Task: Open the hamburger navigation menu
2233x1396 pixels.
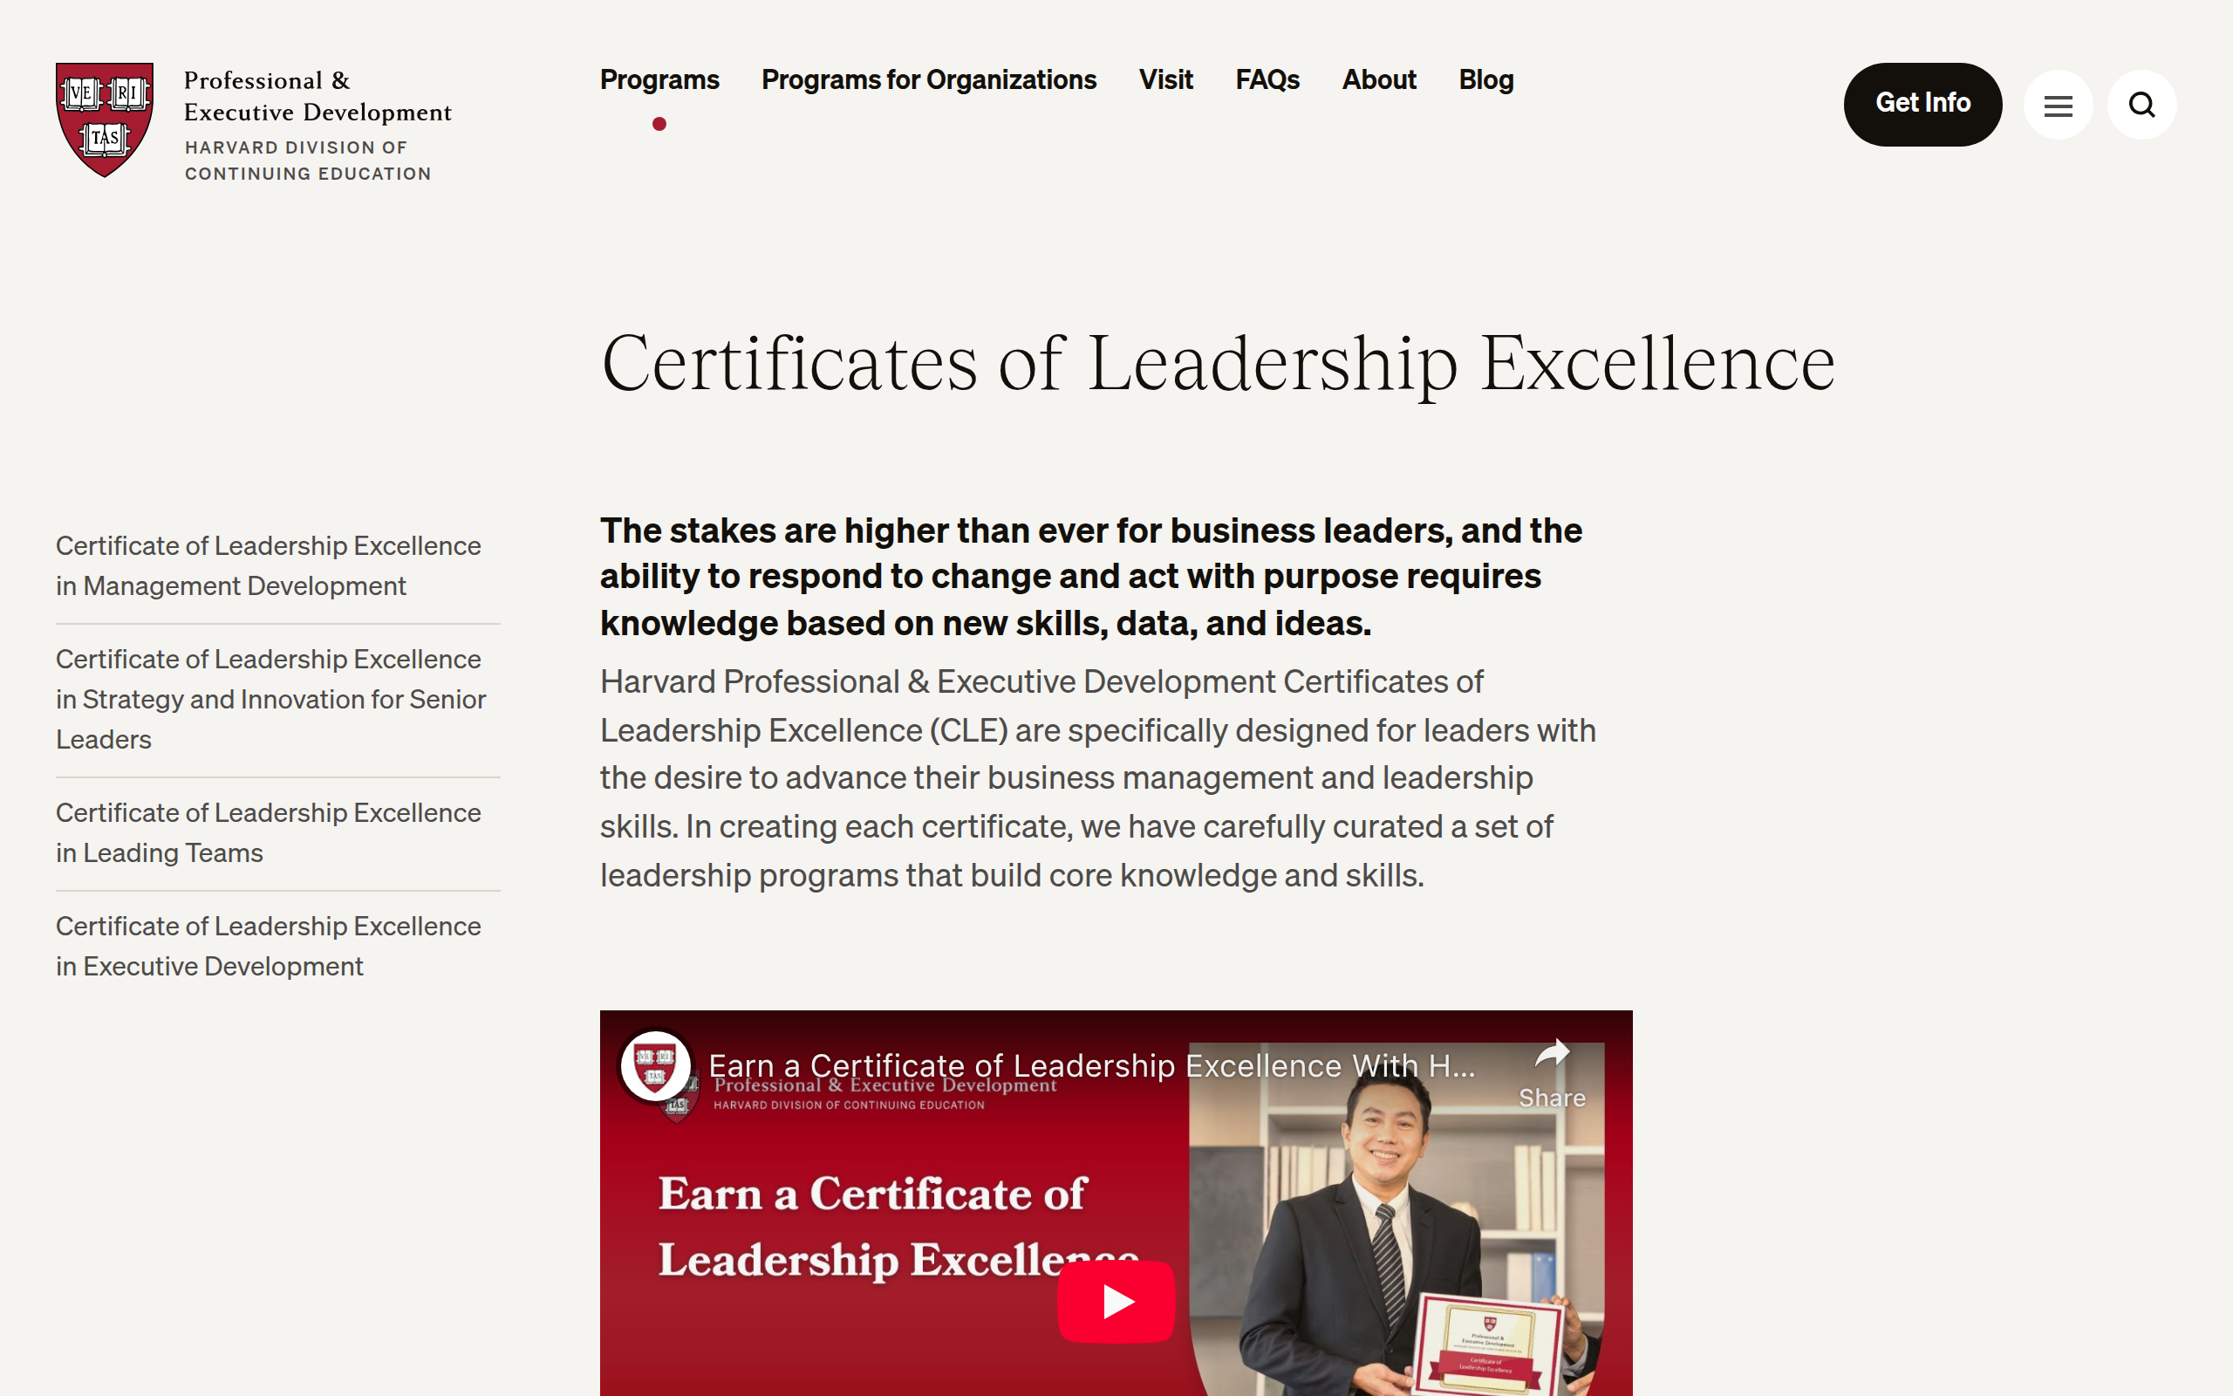Action: [2059, 105]
